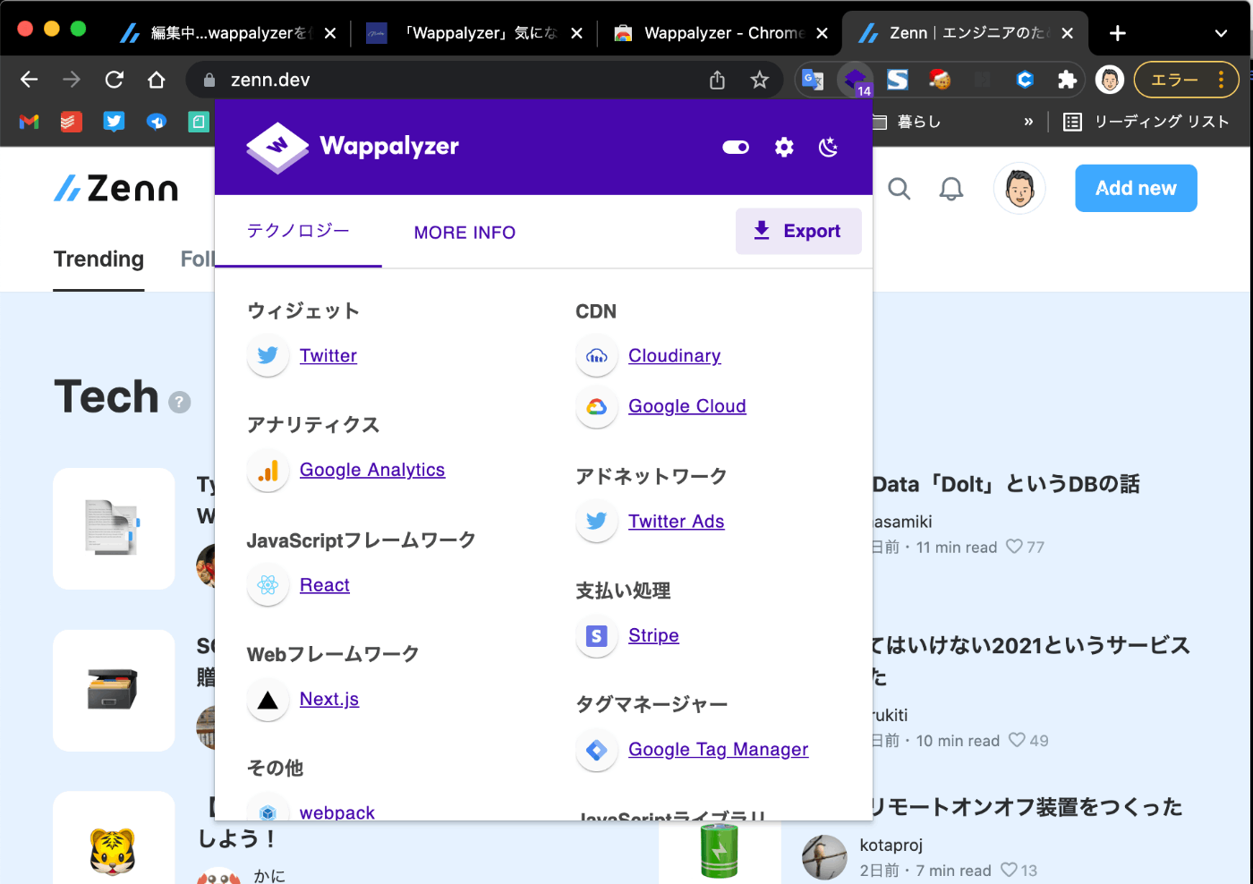Image resolution: width=1253 pixels, height=884 pixels.
Task: Click the Wappalyzer logo in the popup
Action: pyautogui.click(x=353, y=146)
